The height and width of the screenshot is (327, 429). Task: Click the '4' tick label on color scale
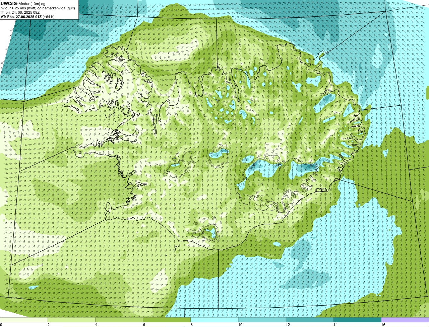96,325
